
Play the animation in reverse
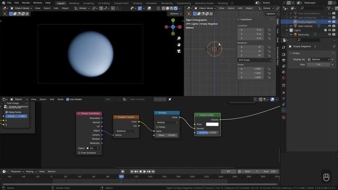pos(140,172)
